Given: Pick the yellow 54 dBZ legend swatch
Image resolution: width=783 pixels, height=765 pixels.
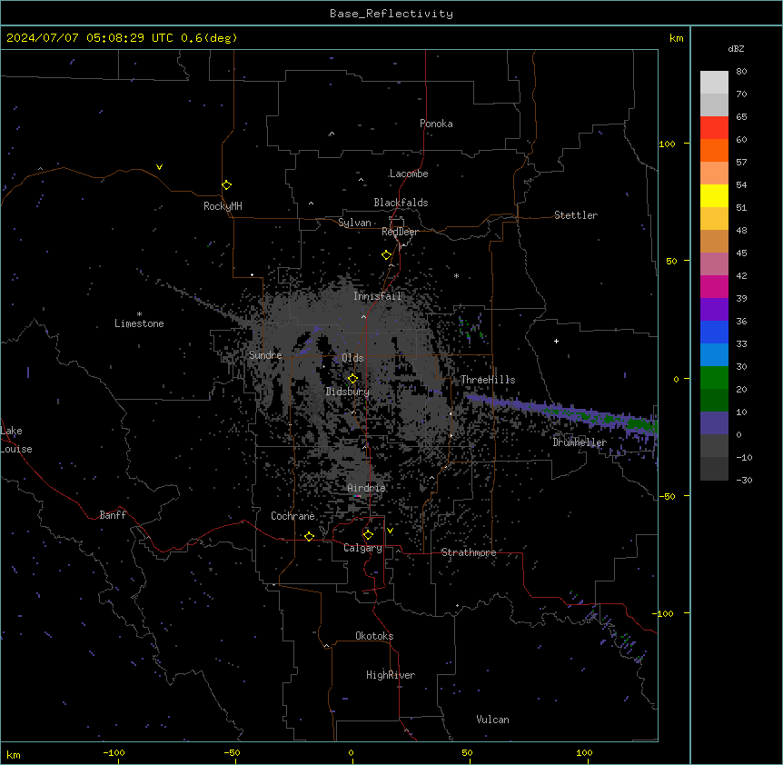Looking at the screenshot, I should (714, 195).
